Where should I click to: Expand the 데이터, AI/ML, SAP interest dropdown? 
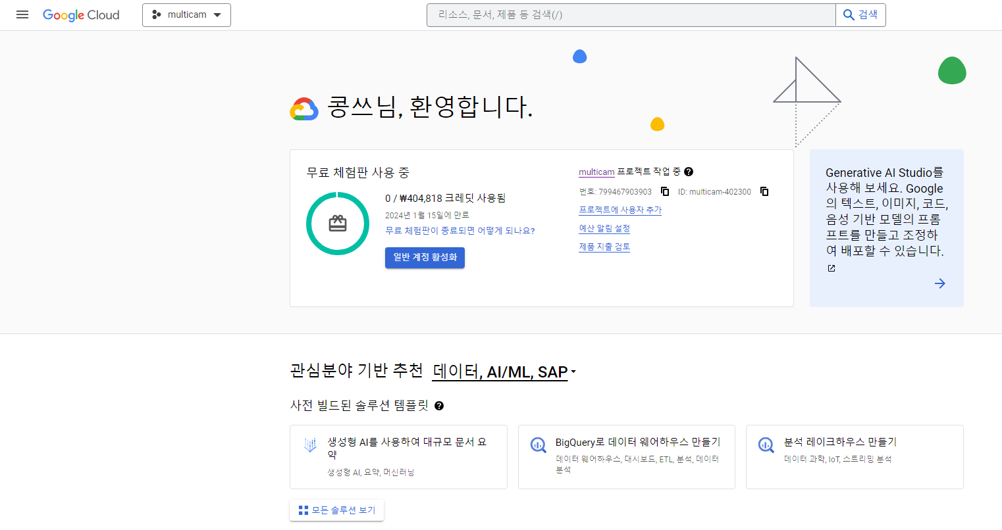click(x=504, y=372)
